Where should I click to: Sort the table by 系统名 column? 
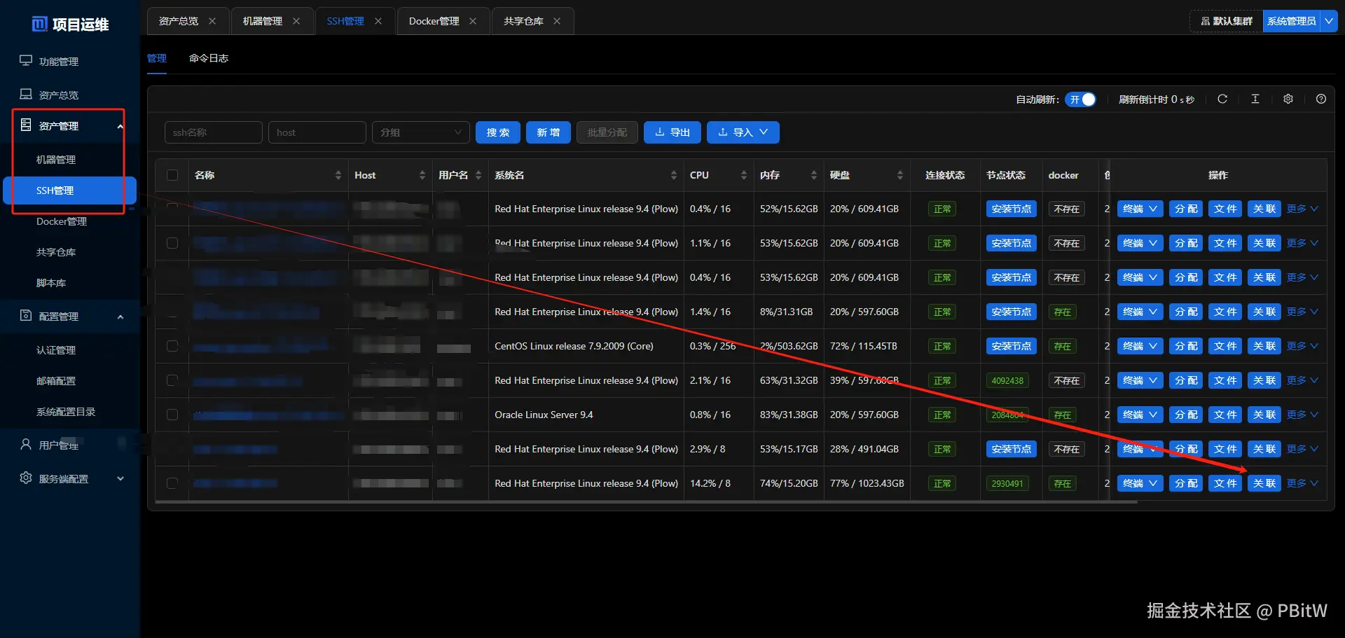pyautogui.click(x=674, y=175)
